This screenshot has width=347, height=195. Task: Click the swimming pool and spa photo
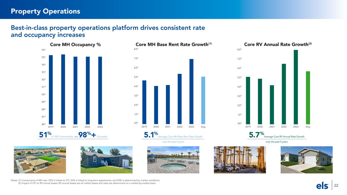pos(173,160)
